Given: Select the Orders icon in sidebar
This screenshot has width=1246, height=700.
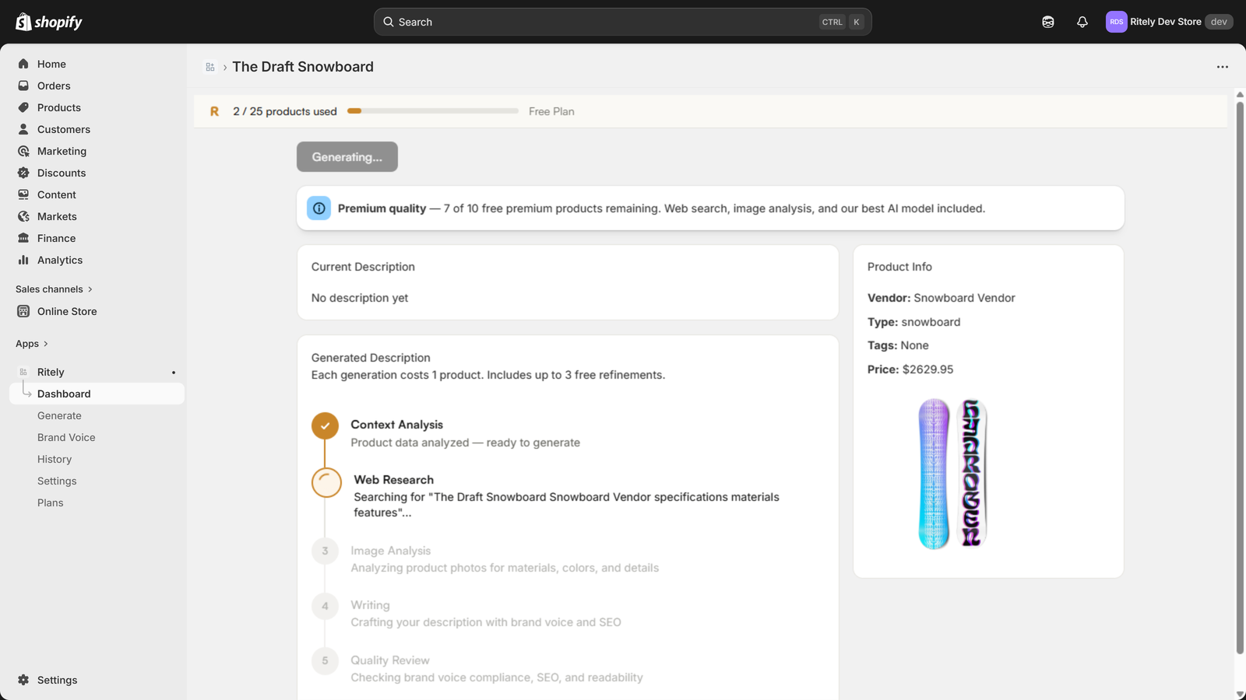Looking at the screenshot, I should tap(23, 86).
